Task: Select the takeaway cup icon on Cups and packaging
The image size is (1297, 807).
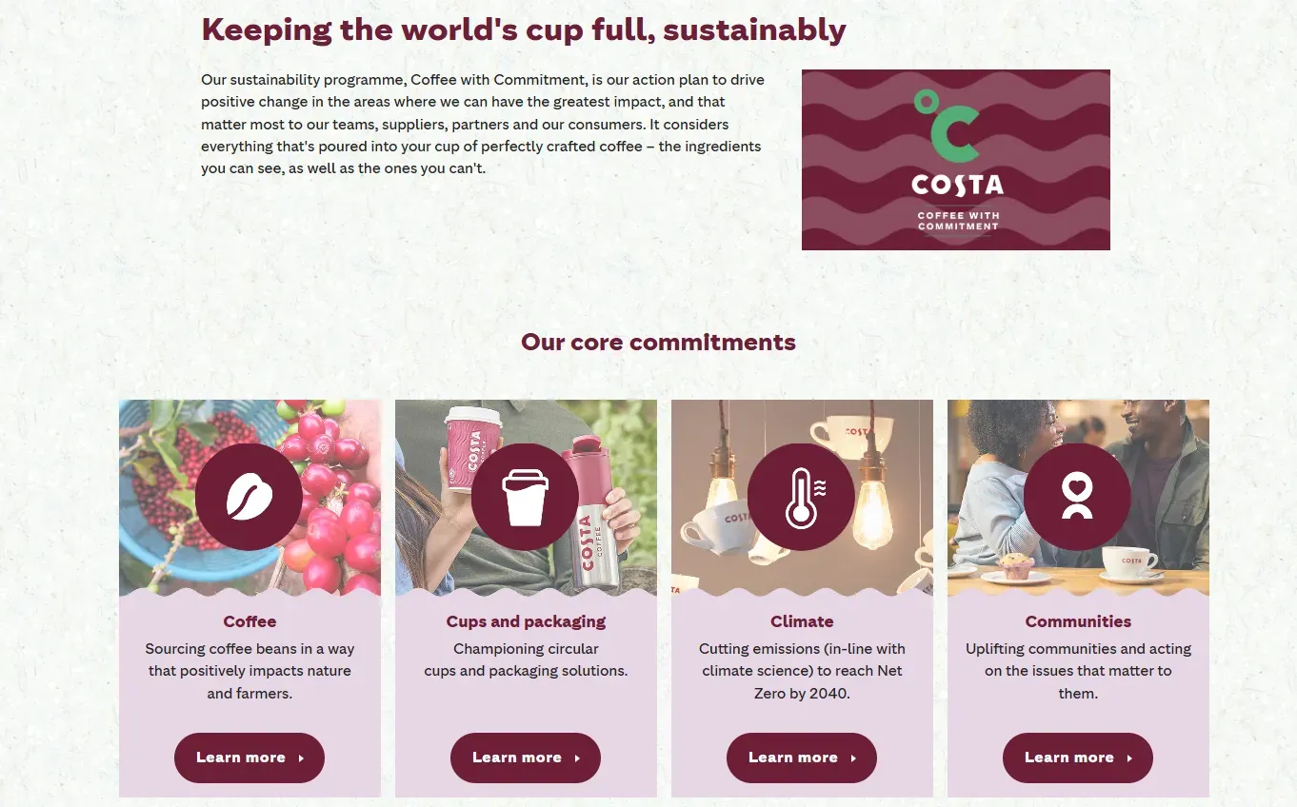Action: click(x=525, y=496)
